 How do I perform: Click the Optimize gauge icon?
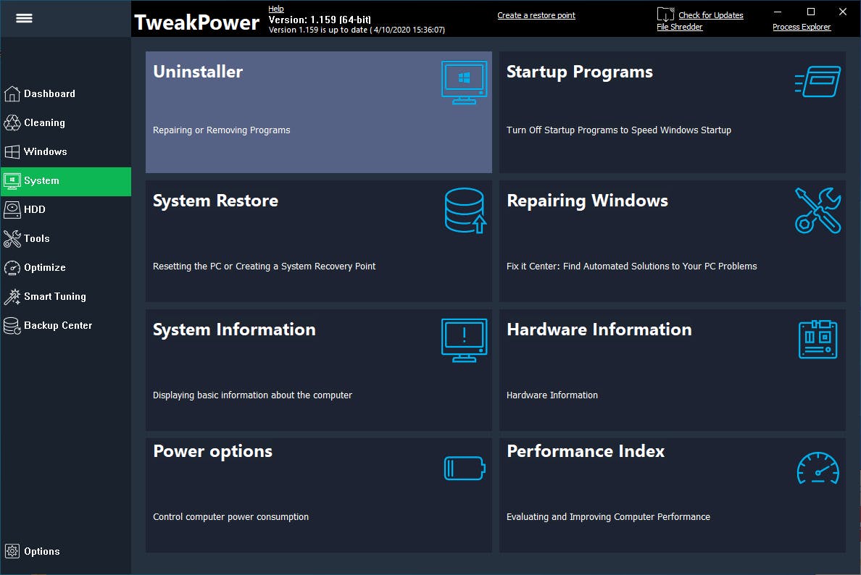12,268
